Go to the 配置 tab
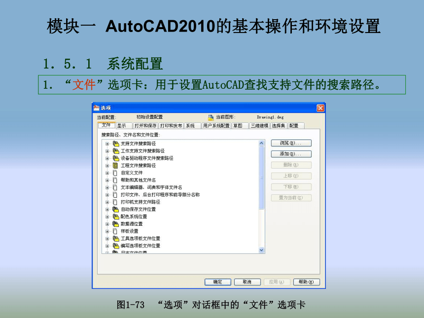Image resolution: width=424 pixels, height=318 pixels. 296,126
